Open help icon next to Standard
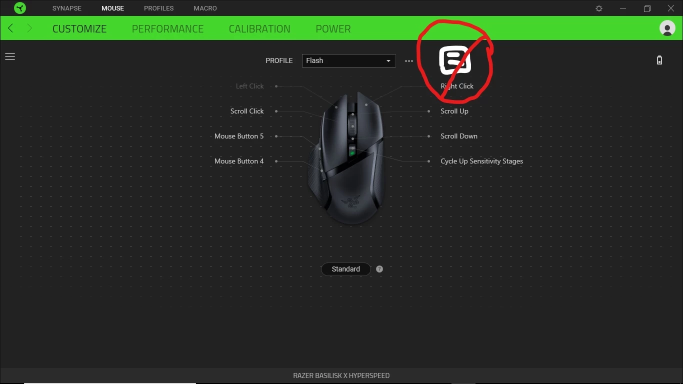683x384 pixels. 379,269
